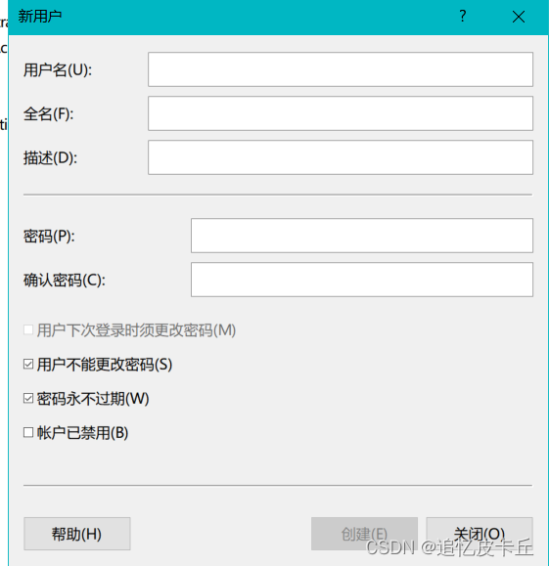The height and width of the screenshot is (566, 549).
Task: Uncheck 密码永不过期(W) checkbox
Action: tap(28, 399)
